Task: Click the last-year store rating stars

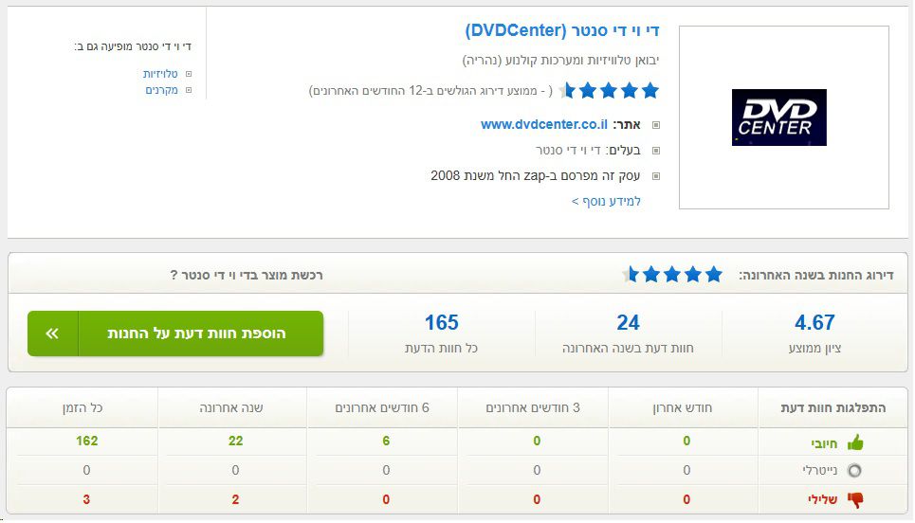Action: click(x=672, y=275)
